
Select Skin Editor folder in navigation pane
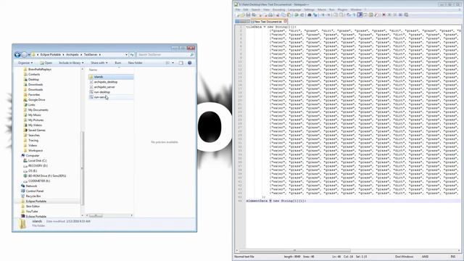coord(33,206)
